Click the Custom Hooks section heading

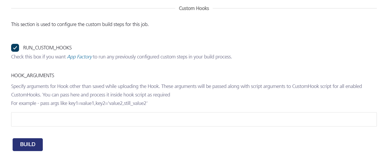[194, 8]
